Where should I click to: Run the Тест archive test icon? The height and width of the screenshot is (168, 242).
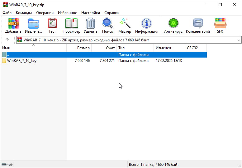(52, 23)
